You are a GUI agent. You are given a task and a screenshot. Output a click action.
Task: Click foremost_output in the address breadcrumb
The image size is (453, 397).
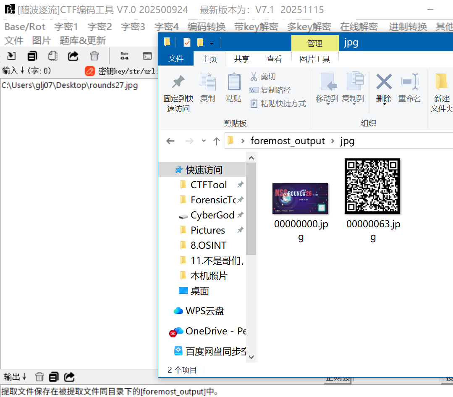288,141
